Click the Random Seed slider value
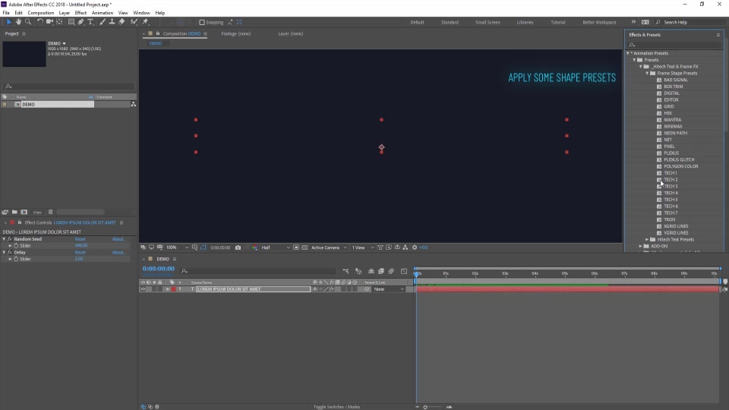Screen dimensions: 729x410 [x=81, y=246]
